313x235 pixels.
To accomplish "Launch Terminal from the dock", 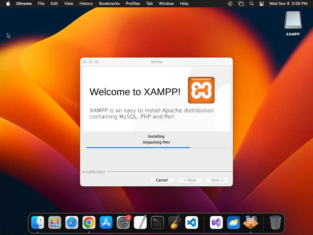I will point(157,222).
